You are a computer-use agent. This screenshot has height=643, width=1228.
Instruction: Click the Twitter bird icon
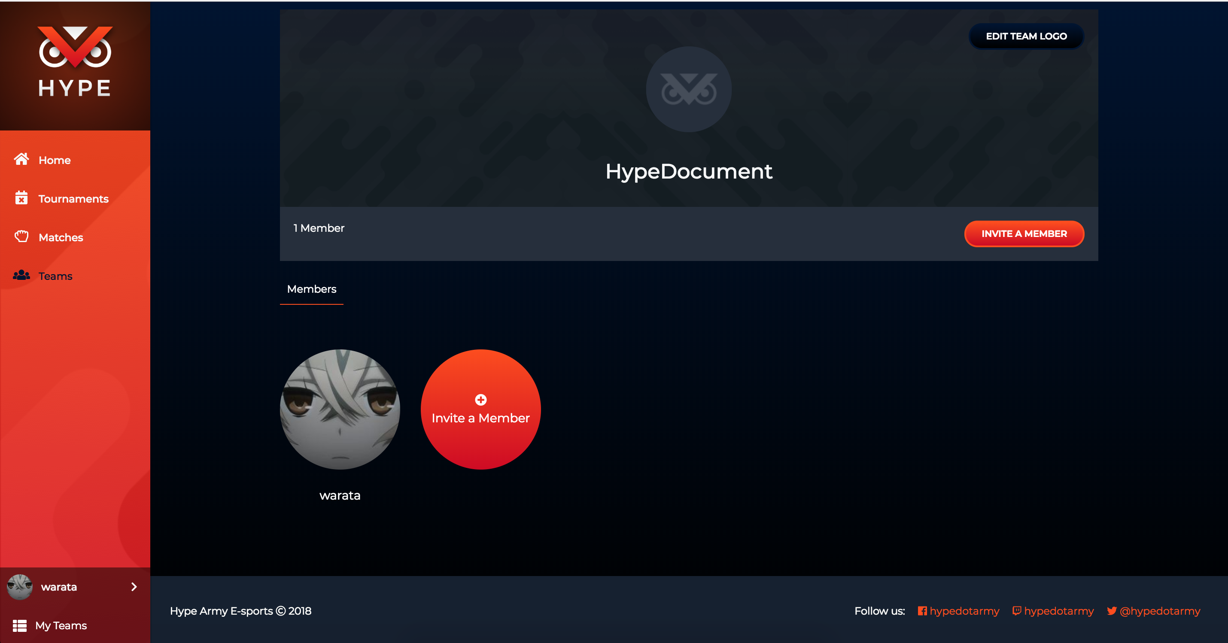point(1112,610)
